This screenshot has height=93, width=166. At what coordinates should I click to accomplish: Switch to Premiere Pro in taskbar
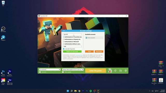click(83, 91)
